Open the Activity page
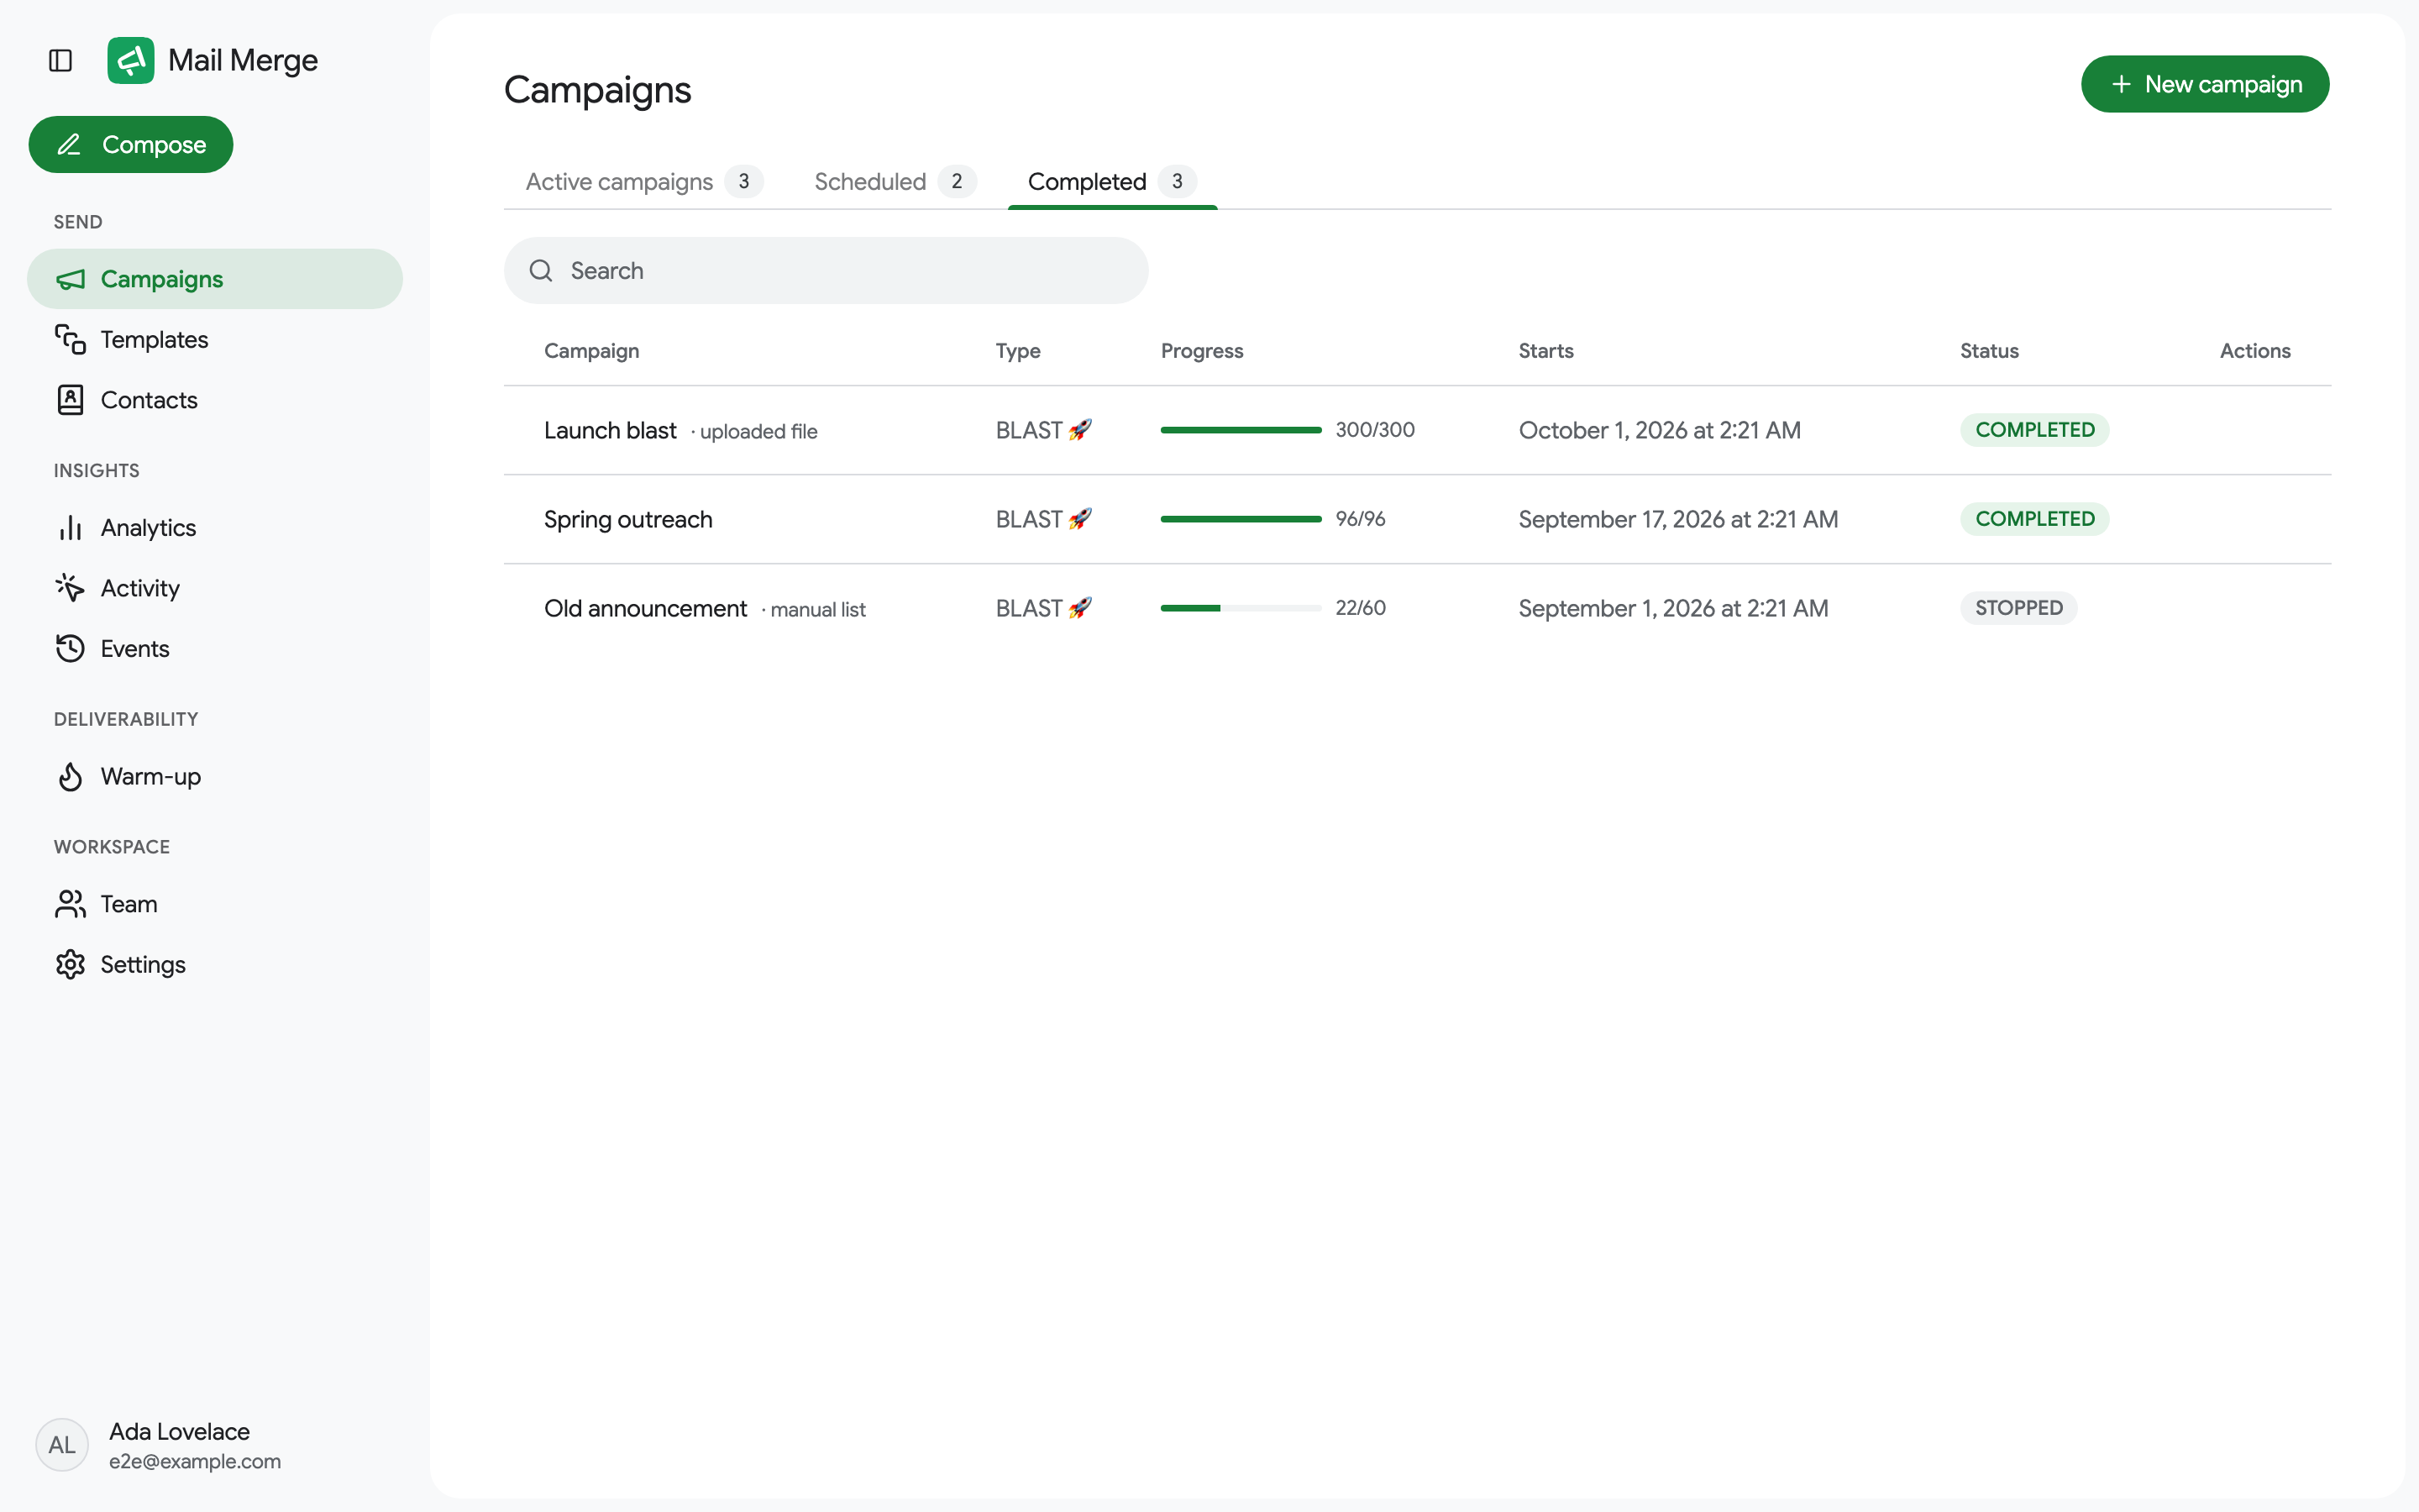The width and height of the screenshot is (2419, 1512). (215, 588)
